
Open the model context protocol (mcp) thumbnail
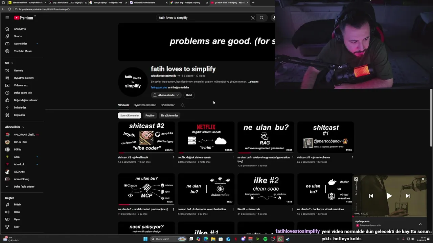coord(146,189)
